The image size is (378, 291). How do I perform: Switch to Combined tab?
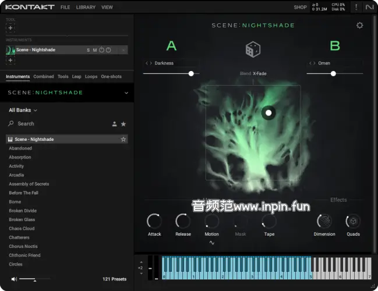click(x=44, y=77)
